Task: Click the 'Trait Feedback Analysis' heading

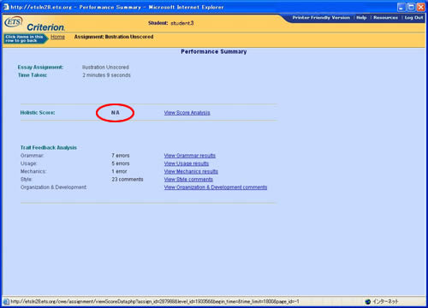Action: [49, 147]
